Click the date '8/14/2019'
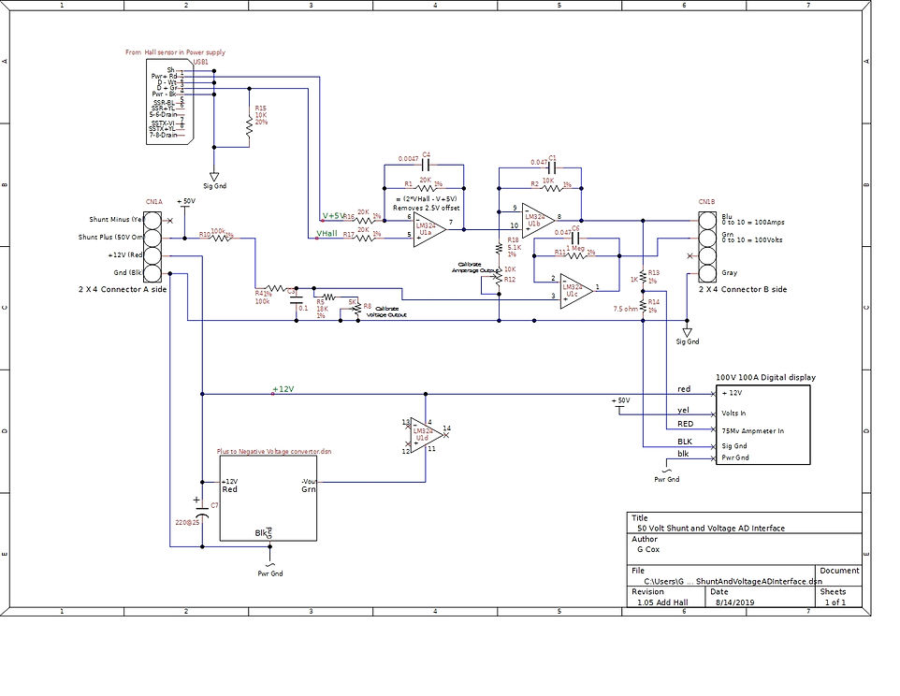Image resolution: width=900 pixels, height=696 pixels. pos(734,602)
